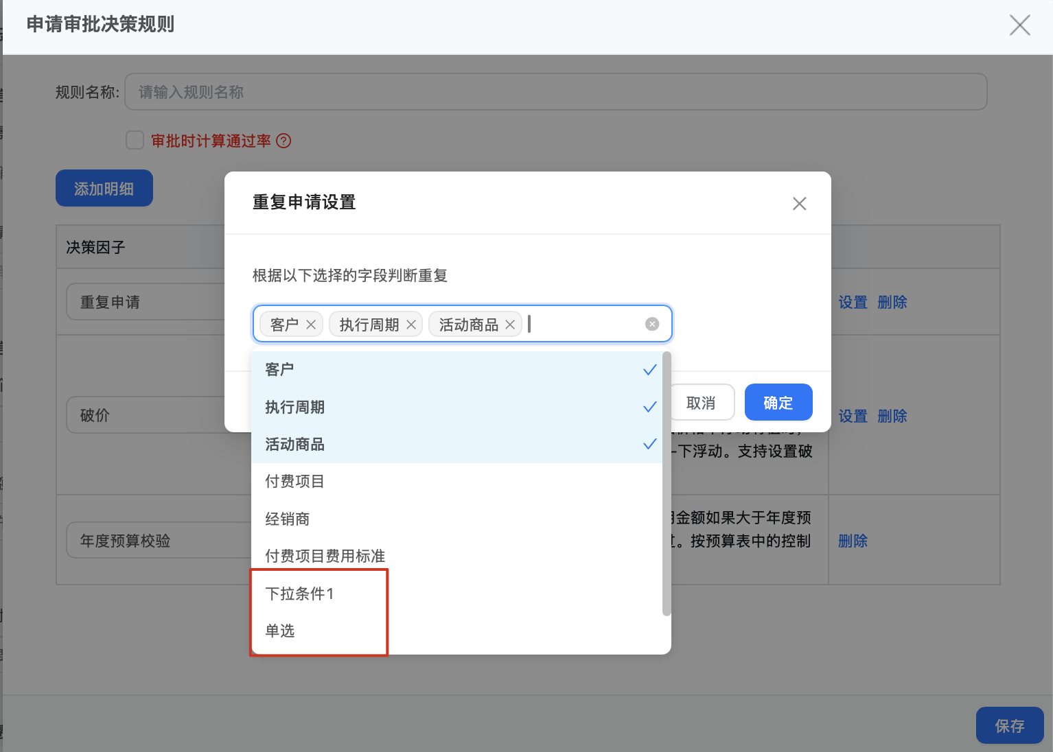The height and width of the screenshot is (752, 1053).
Task: Open the 破价 decision factor select
Action: [146, 415]
